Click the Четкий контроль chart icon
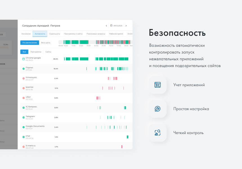This screenshot has width=242, height=169. pyautogui.click(x=158, y=133)
